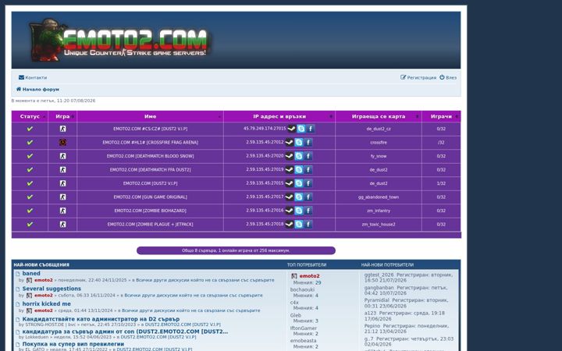Screen dimensions: 562x351
Task: Click the Skype icon for ZOMBIE BIOHAZARD
Action: 298,211
